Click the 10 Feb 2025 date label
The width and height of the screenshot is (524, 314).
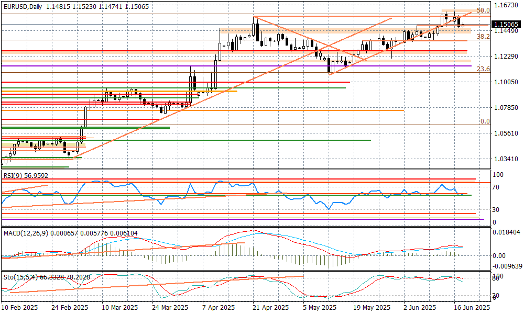19,308
